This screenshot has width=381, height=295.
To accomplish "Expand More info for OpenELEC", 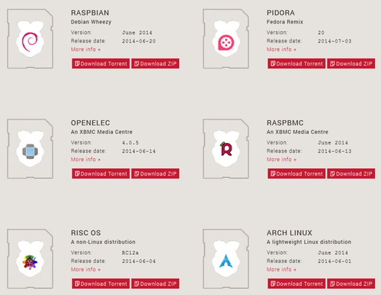I will pyautogui.click(x=85, y=160).
